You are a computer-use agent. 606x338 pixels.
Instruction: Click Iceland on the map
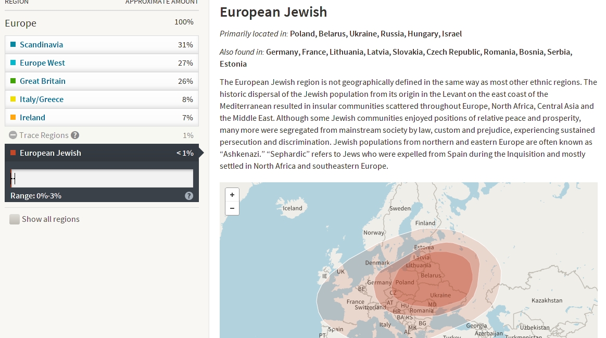pyautogui.click(x=292, y=208)
